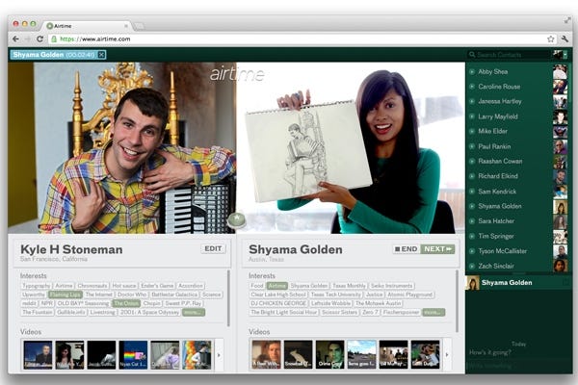Click Kyle's interests panel scrollbar

tap(228, 298)
